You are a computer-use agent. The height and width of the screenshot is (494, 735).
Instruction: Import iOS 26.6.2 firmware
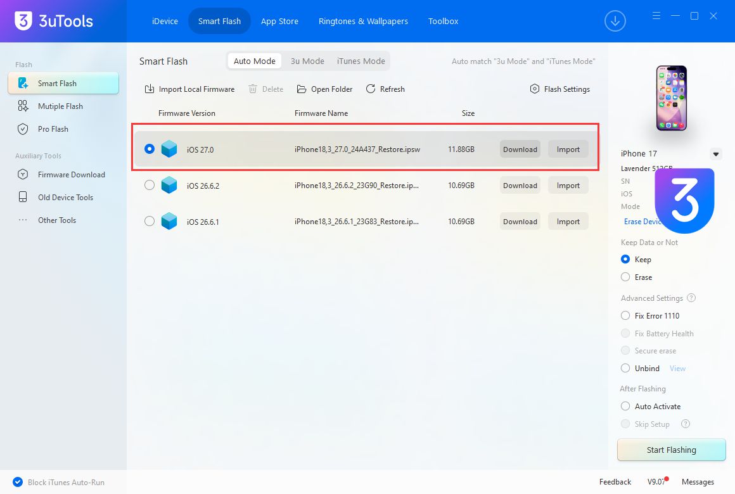(x=568, y=185)
